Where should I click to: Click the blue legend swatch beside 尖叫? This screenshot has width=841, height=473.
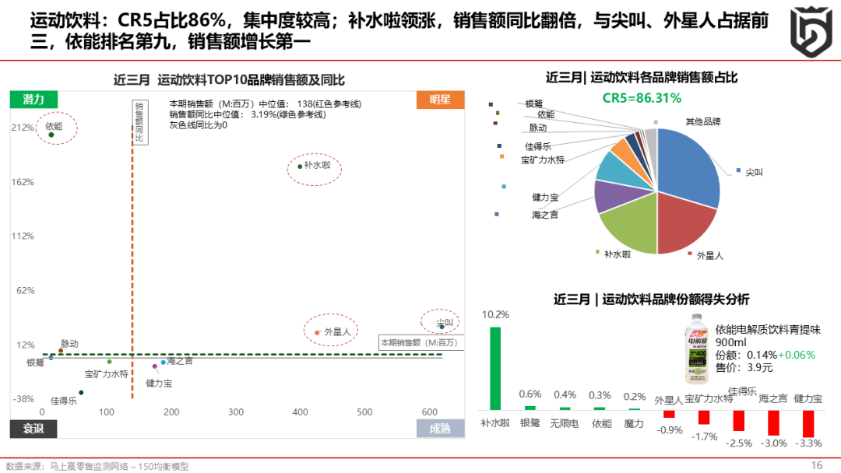[x=738, y=170]
